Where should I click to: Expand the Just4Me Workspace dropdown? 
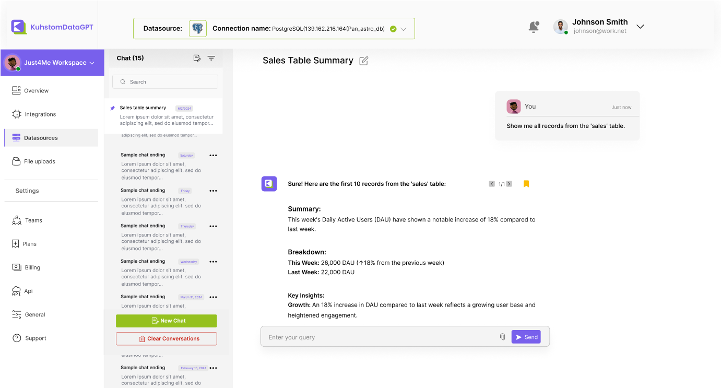pos(92,63)
